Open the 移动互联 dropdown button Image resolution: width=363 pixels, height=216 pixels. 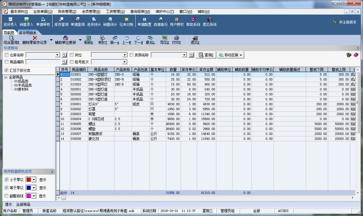[231, 55]
